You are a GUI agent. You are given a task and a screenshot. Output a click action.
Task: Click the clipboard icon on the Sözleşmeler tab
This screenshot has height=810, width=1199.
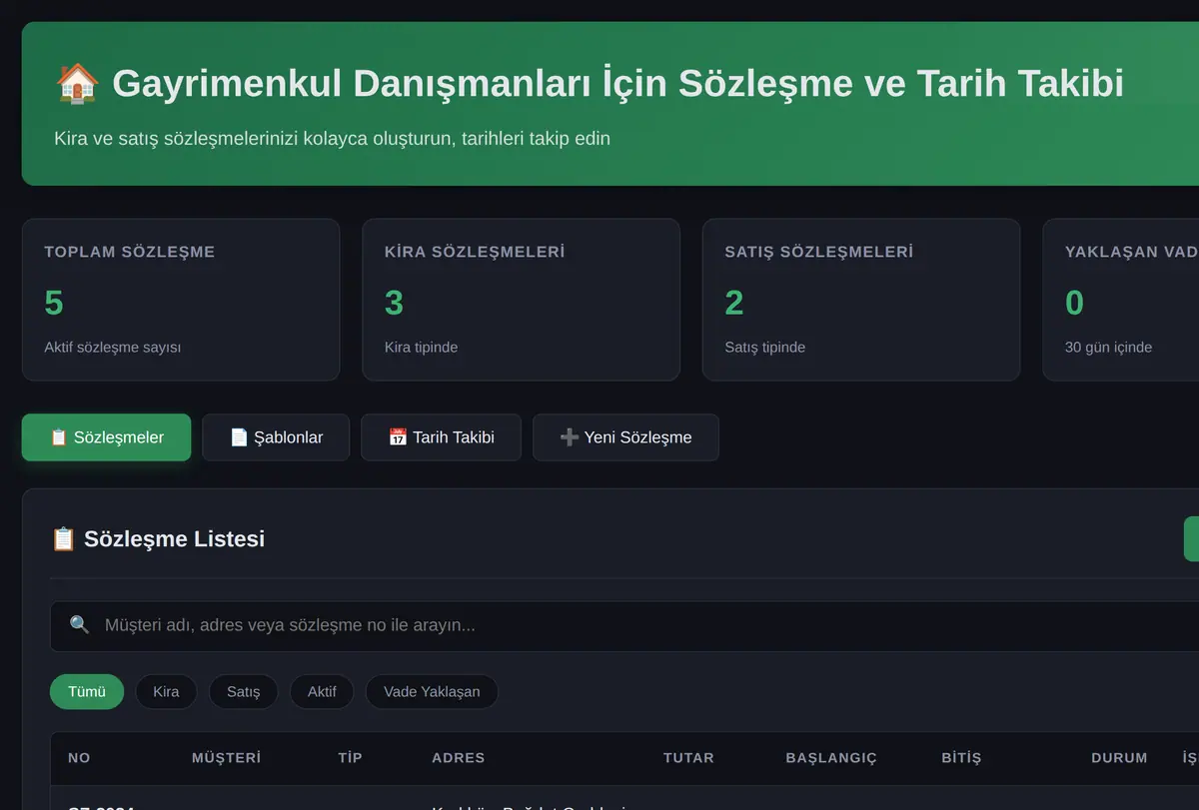(x=59, y=437)
